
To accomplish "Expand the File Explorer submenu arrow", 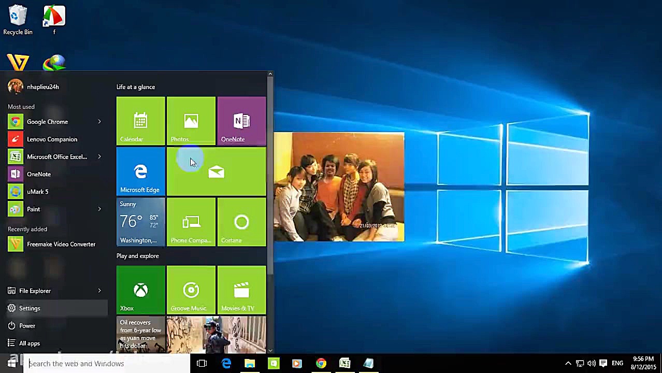I will point(99,291).
